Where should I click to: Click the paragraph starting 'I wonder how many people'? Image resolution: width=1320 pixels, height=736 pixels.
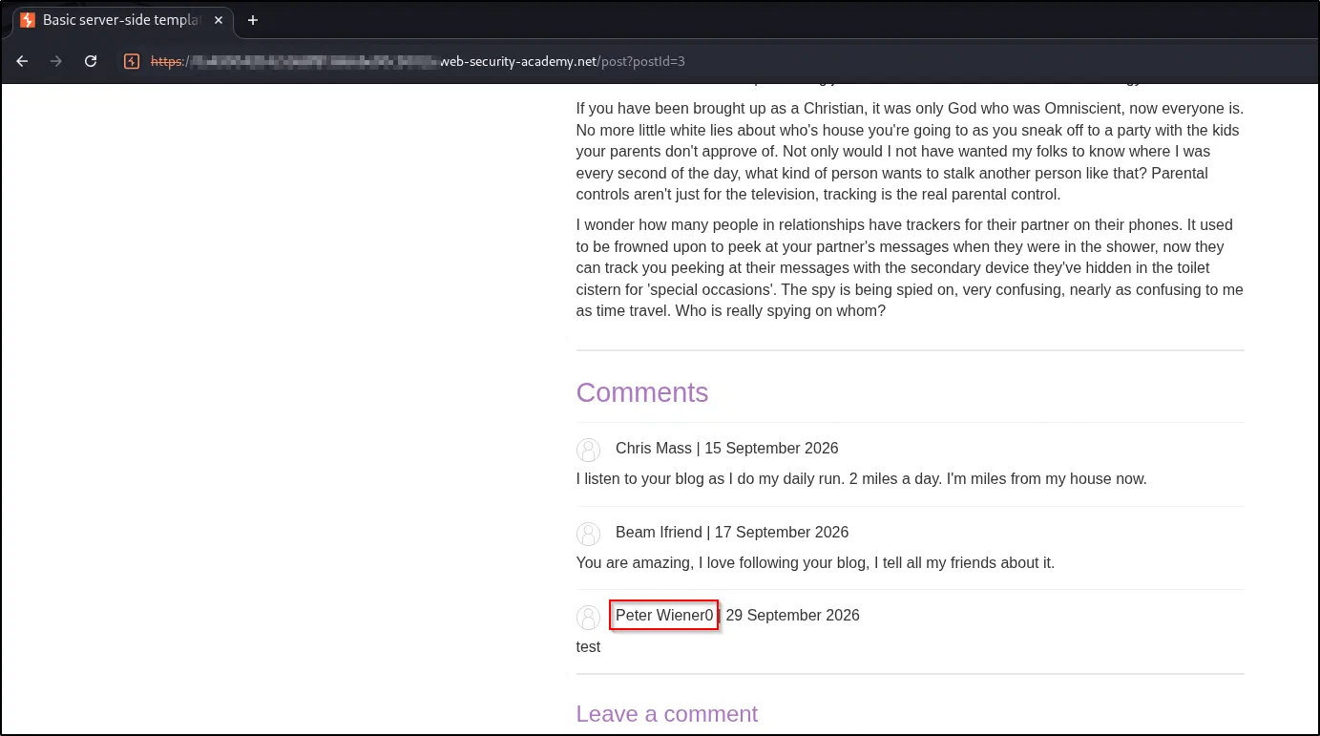click(x=910, y=268)
